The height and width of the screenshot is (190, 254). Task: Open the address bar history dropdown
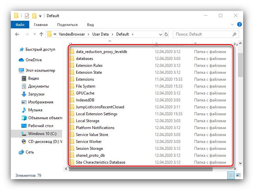(161, 35)
